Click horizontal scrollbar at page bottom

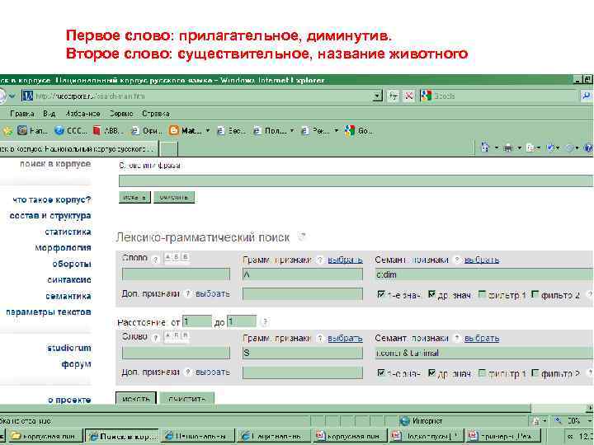pos(265,408)
